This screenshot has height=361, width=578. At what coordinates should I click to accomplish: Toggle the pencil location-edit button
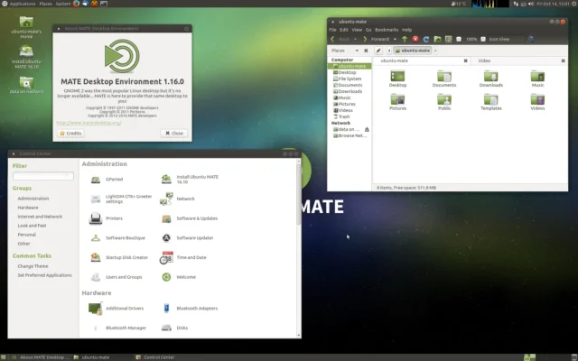[378, 51]
